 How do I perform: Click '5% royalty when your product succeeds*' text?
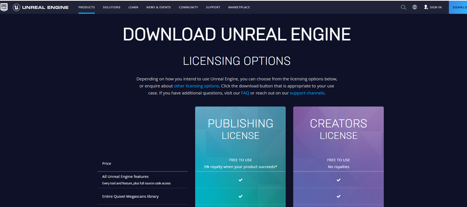[240, 167]
